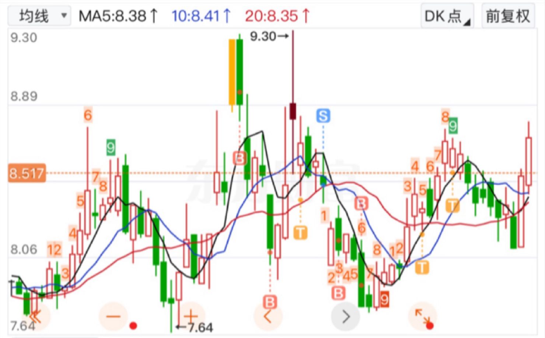Click the blue S sell marker
This screenshot has width=545, height=338.
pos(323,116)
